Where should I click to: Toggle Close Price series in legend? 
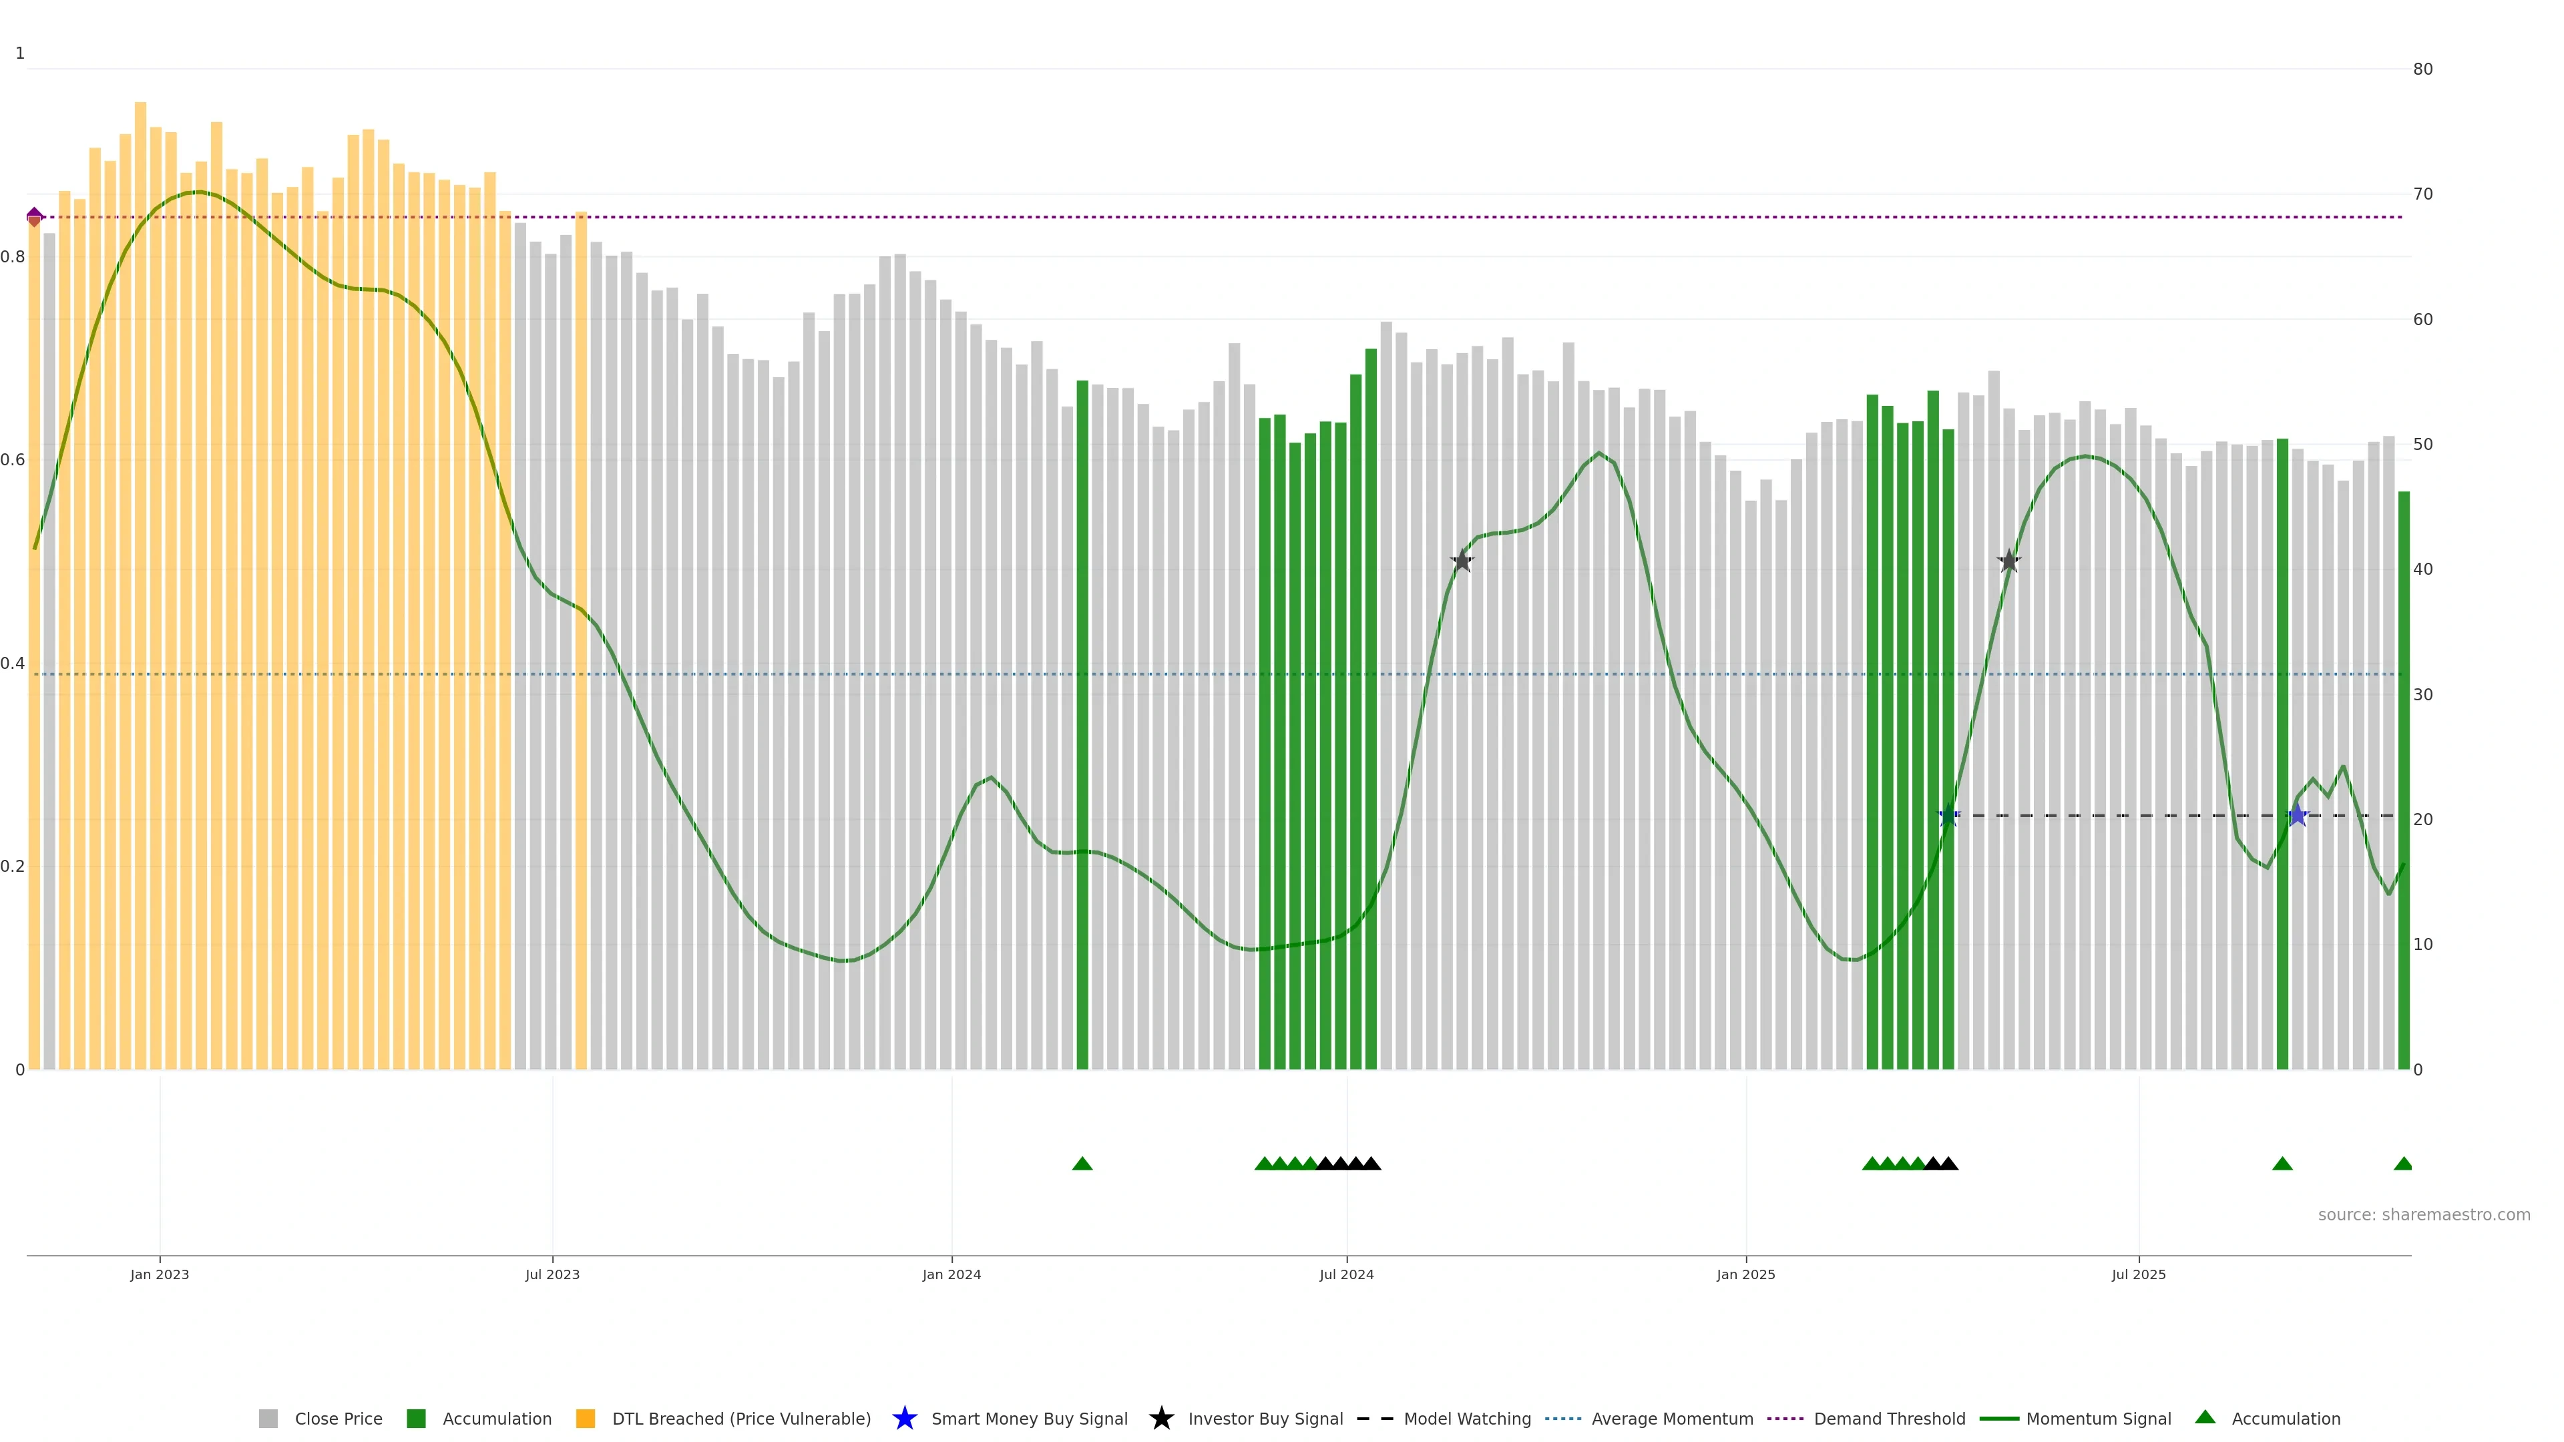point(337,1418)
